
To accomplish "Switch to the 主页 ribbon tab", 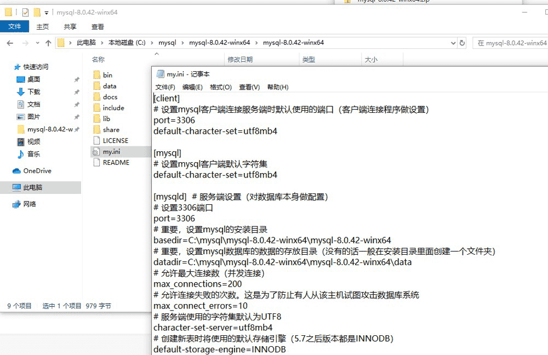I will [x=43, y=26].
